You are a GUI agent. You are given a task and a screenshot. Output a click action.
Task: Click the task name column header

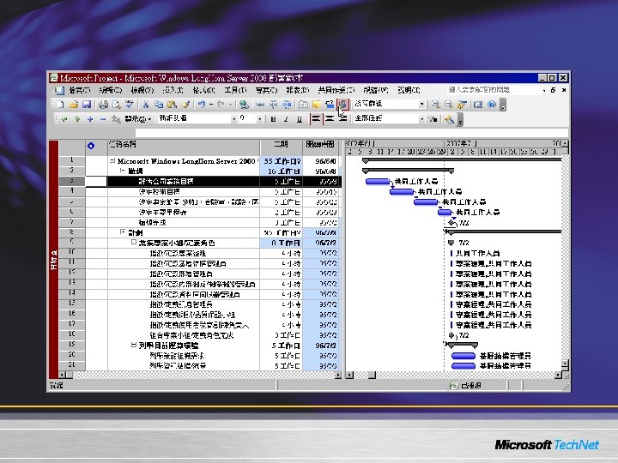[184, 147]
